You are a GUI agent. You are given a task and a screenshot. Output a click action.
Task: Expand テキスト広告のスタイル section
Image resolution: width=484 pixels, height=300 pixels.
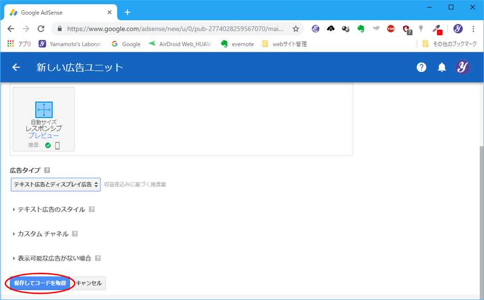[x=48, y=209]
